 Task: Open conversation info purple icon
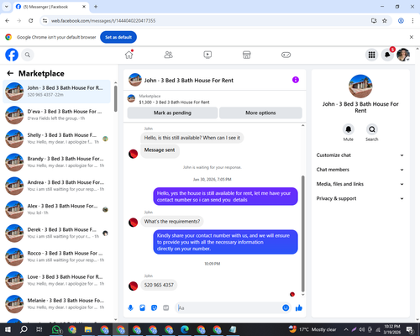pos(296,80)
